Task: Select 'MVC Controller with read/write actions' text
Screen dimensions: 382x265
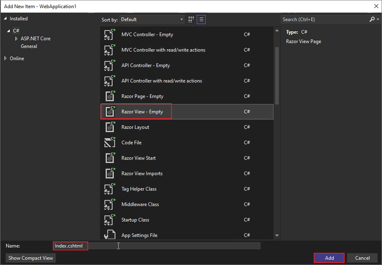Action: (163, 50)
